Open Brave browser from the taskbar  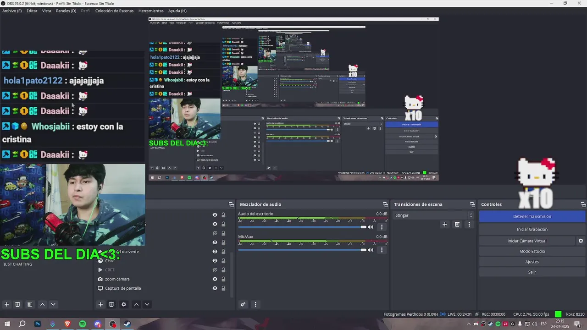click(67, 324)
